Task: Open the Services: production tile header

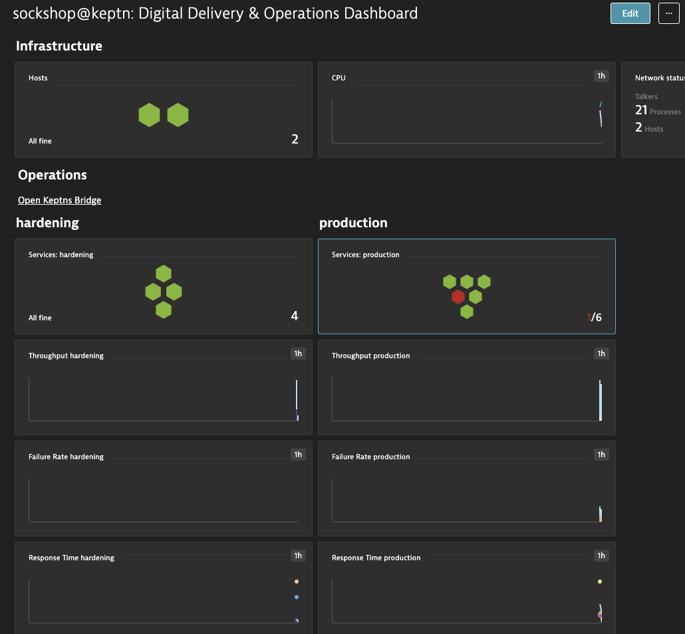Action: pyautogui.click(x=365, y=255)
